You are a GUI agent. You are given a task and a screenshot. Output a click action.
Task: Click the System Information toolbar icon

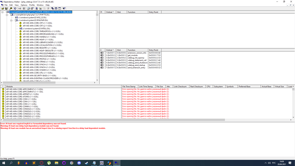(x=36, y=9)
